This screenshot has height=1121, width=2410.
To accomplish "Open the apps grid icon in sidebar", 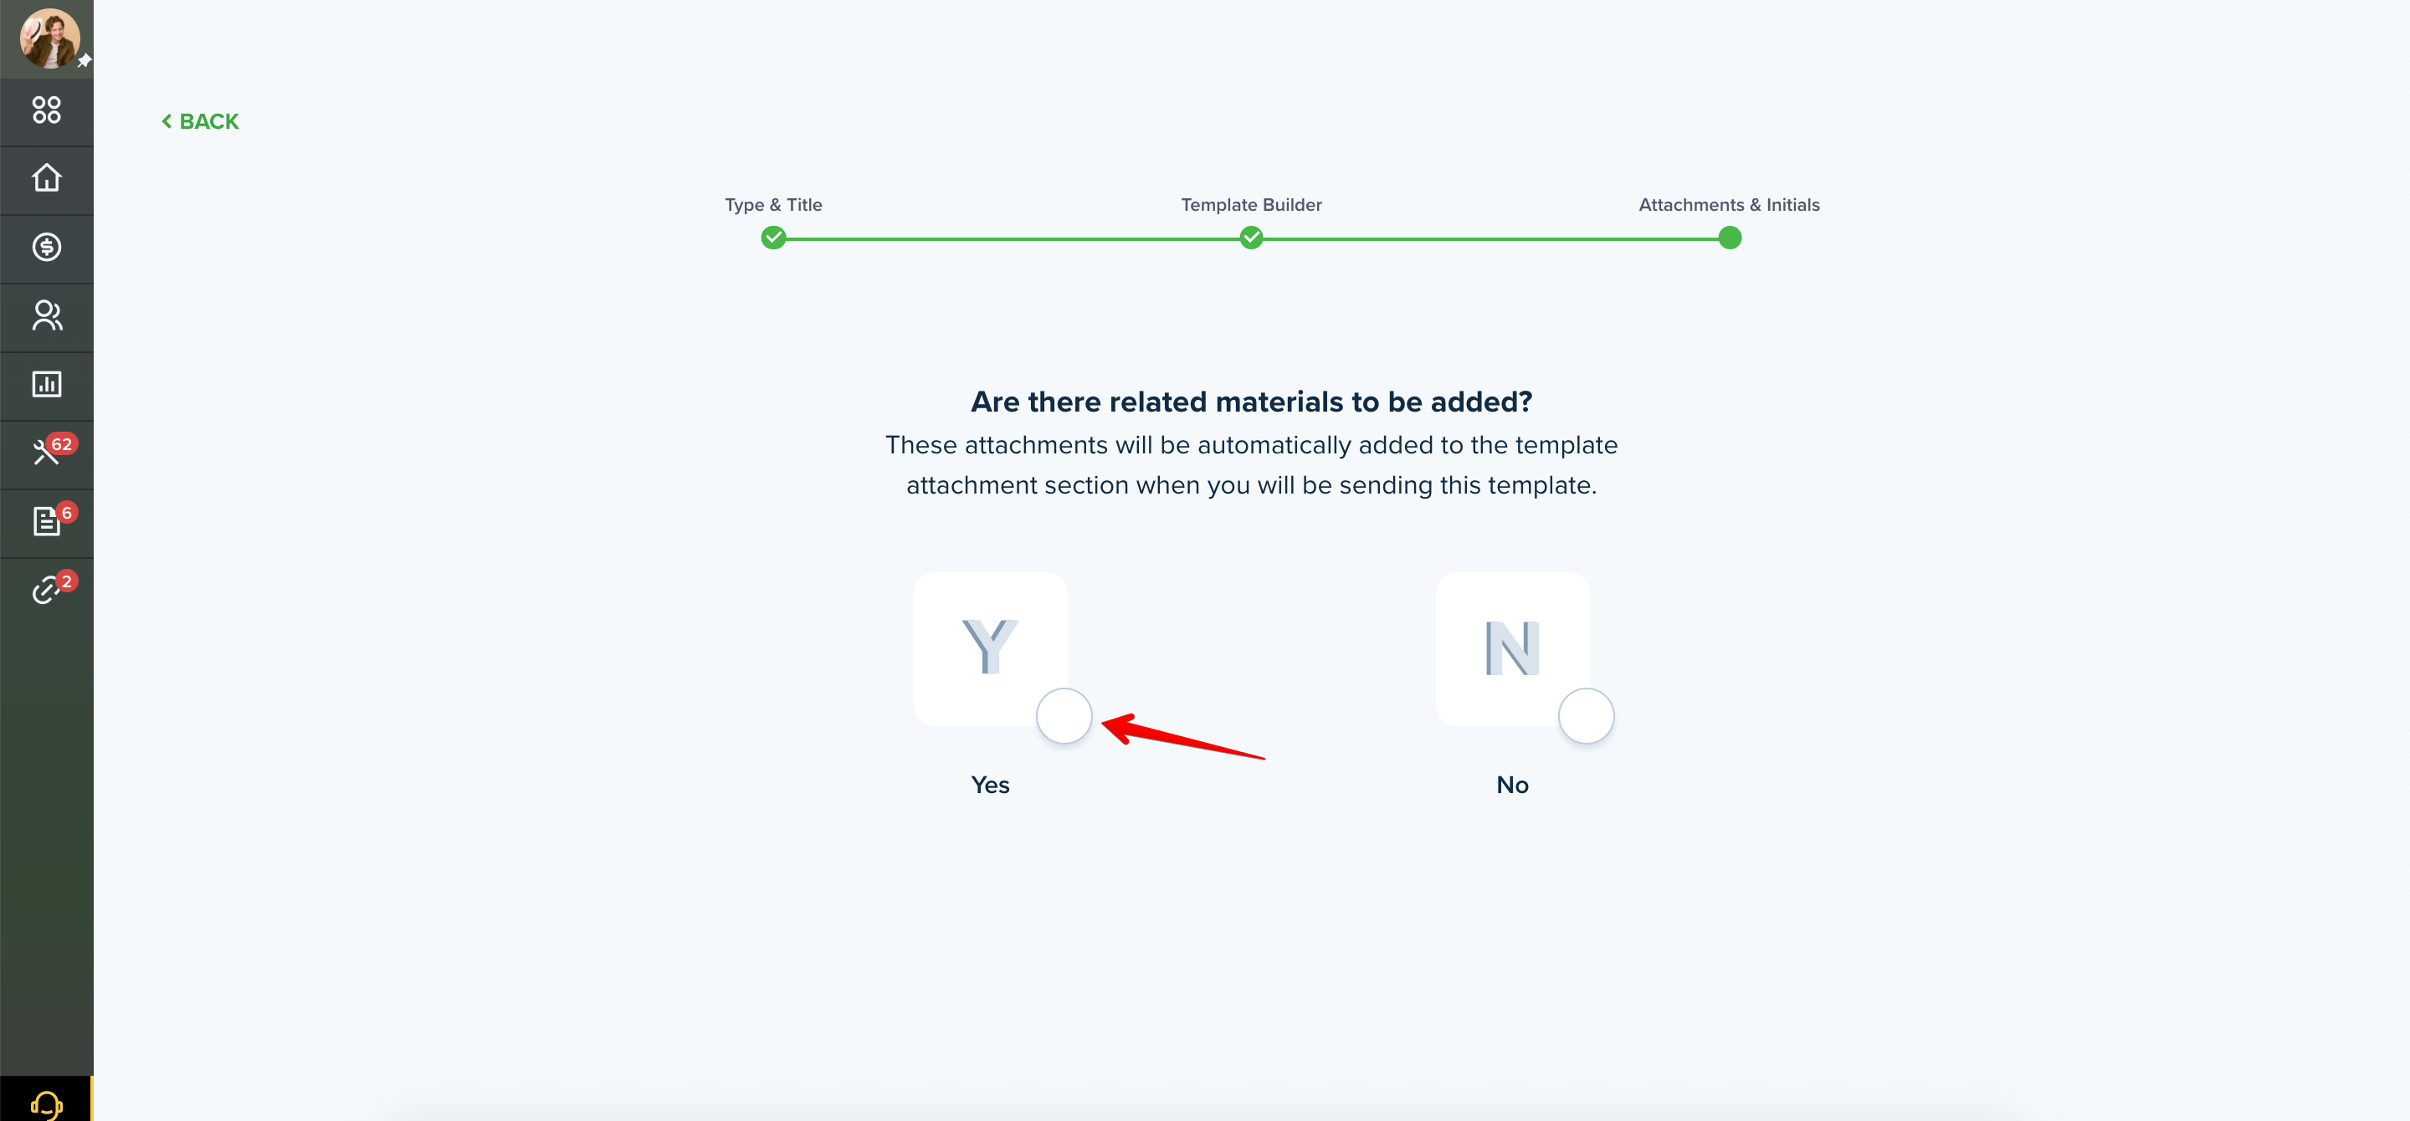I will tap(47, 110).
